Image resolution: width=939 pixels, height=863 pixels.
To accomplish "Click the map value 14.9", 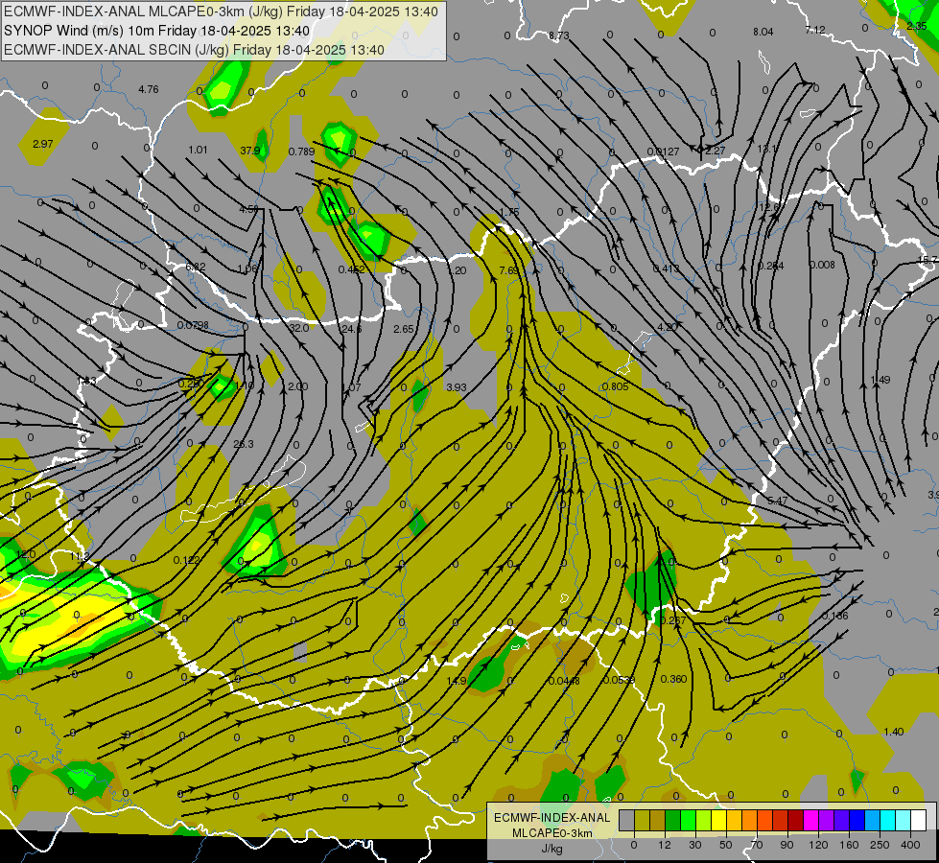I will point(457,681).
